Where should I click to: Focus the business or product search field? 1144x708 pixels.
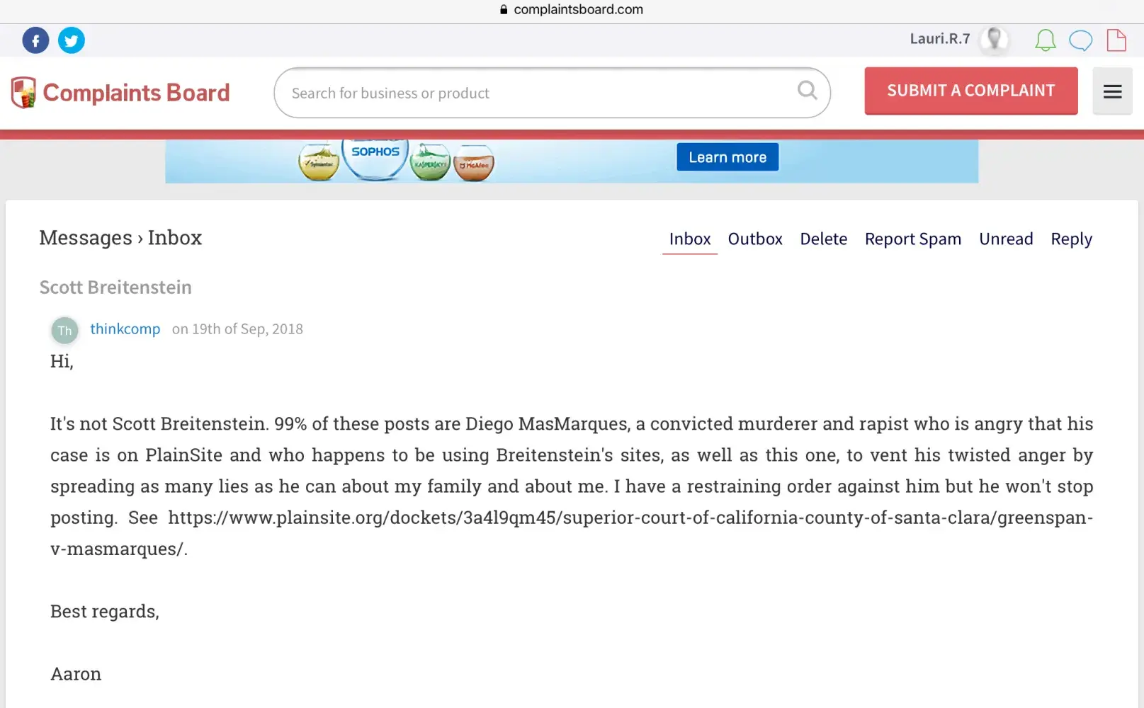(x=538, y=93)
